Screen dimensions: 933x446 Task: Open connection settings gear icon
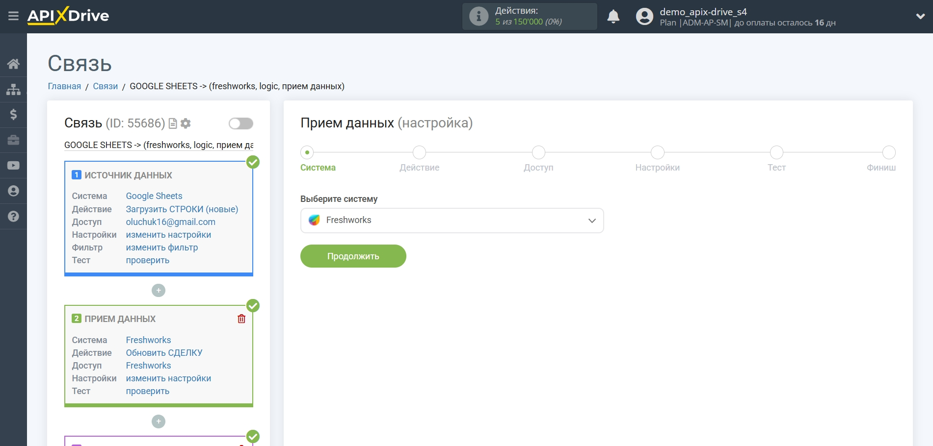pos(186,124)
